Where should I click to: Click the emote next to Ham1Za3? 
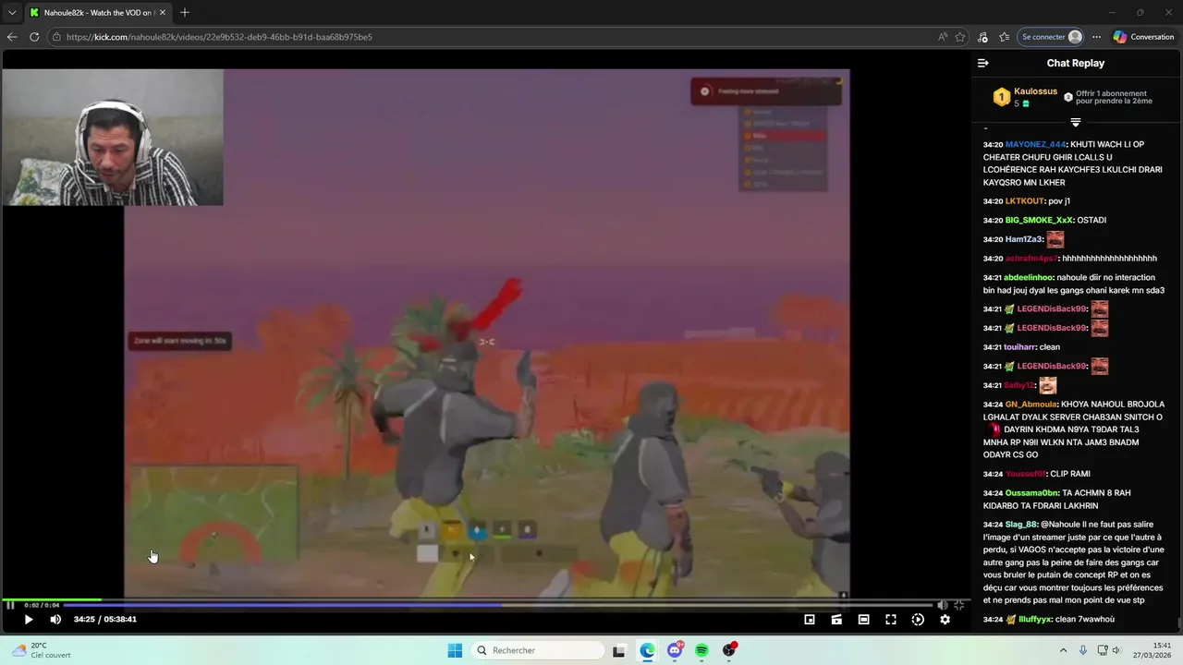(1055, 239)
